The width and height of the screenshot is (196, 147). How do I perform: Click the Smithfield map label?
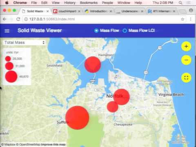[x=54, y=66]
